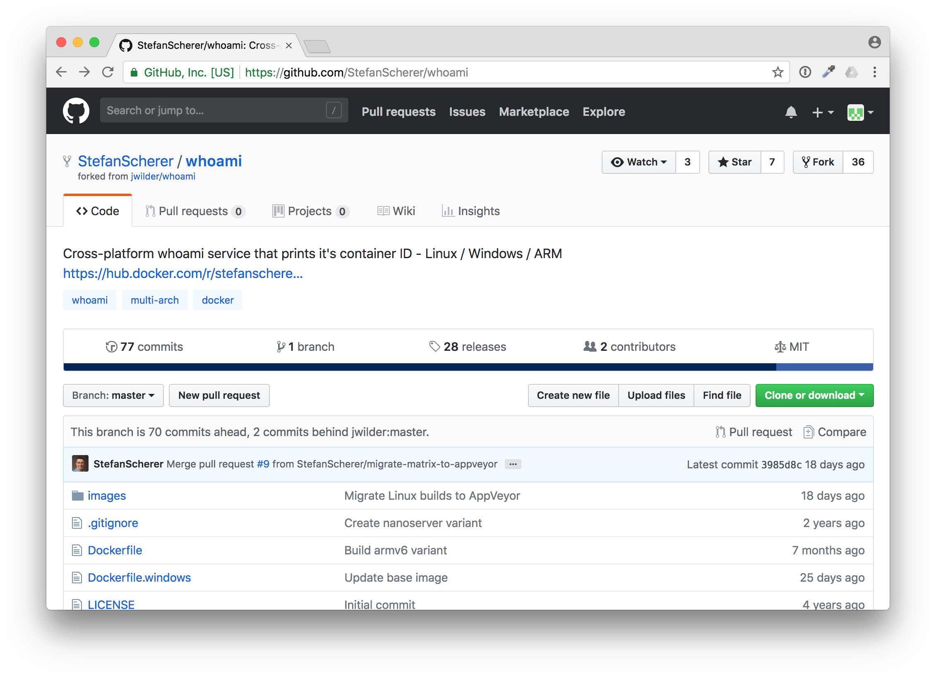Click the plus icon to create new repository
The width and height of the screenshot is (936, 676).
pyautogui.click(x=817, y=112)
